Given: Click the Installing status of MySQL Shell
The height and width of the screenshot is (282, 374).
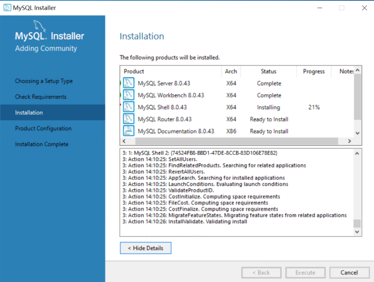Looking at the screenshot, I should click(269, 107).
